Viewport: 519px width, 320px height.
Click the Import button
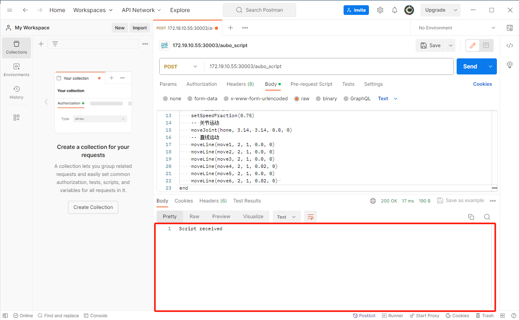click(x=140, y=28)
